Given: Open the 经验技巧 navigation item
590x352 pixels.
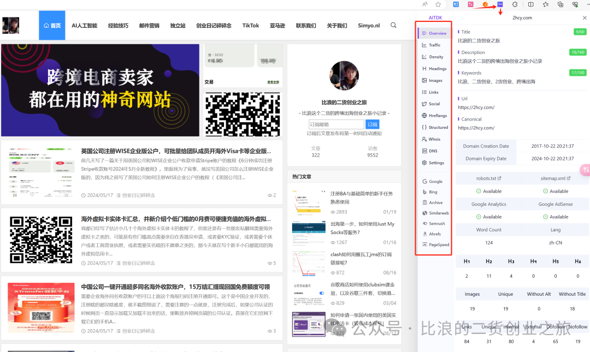Looking at the screenshot, I should click(x=118, y=26).
